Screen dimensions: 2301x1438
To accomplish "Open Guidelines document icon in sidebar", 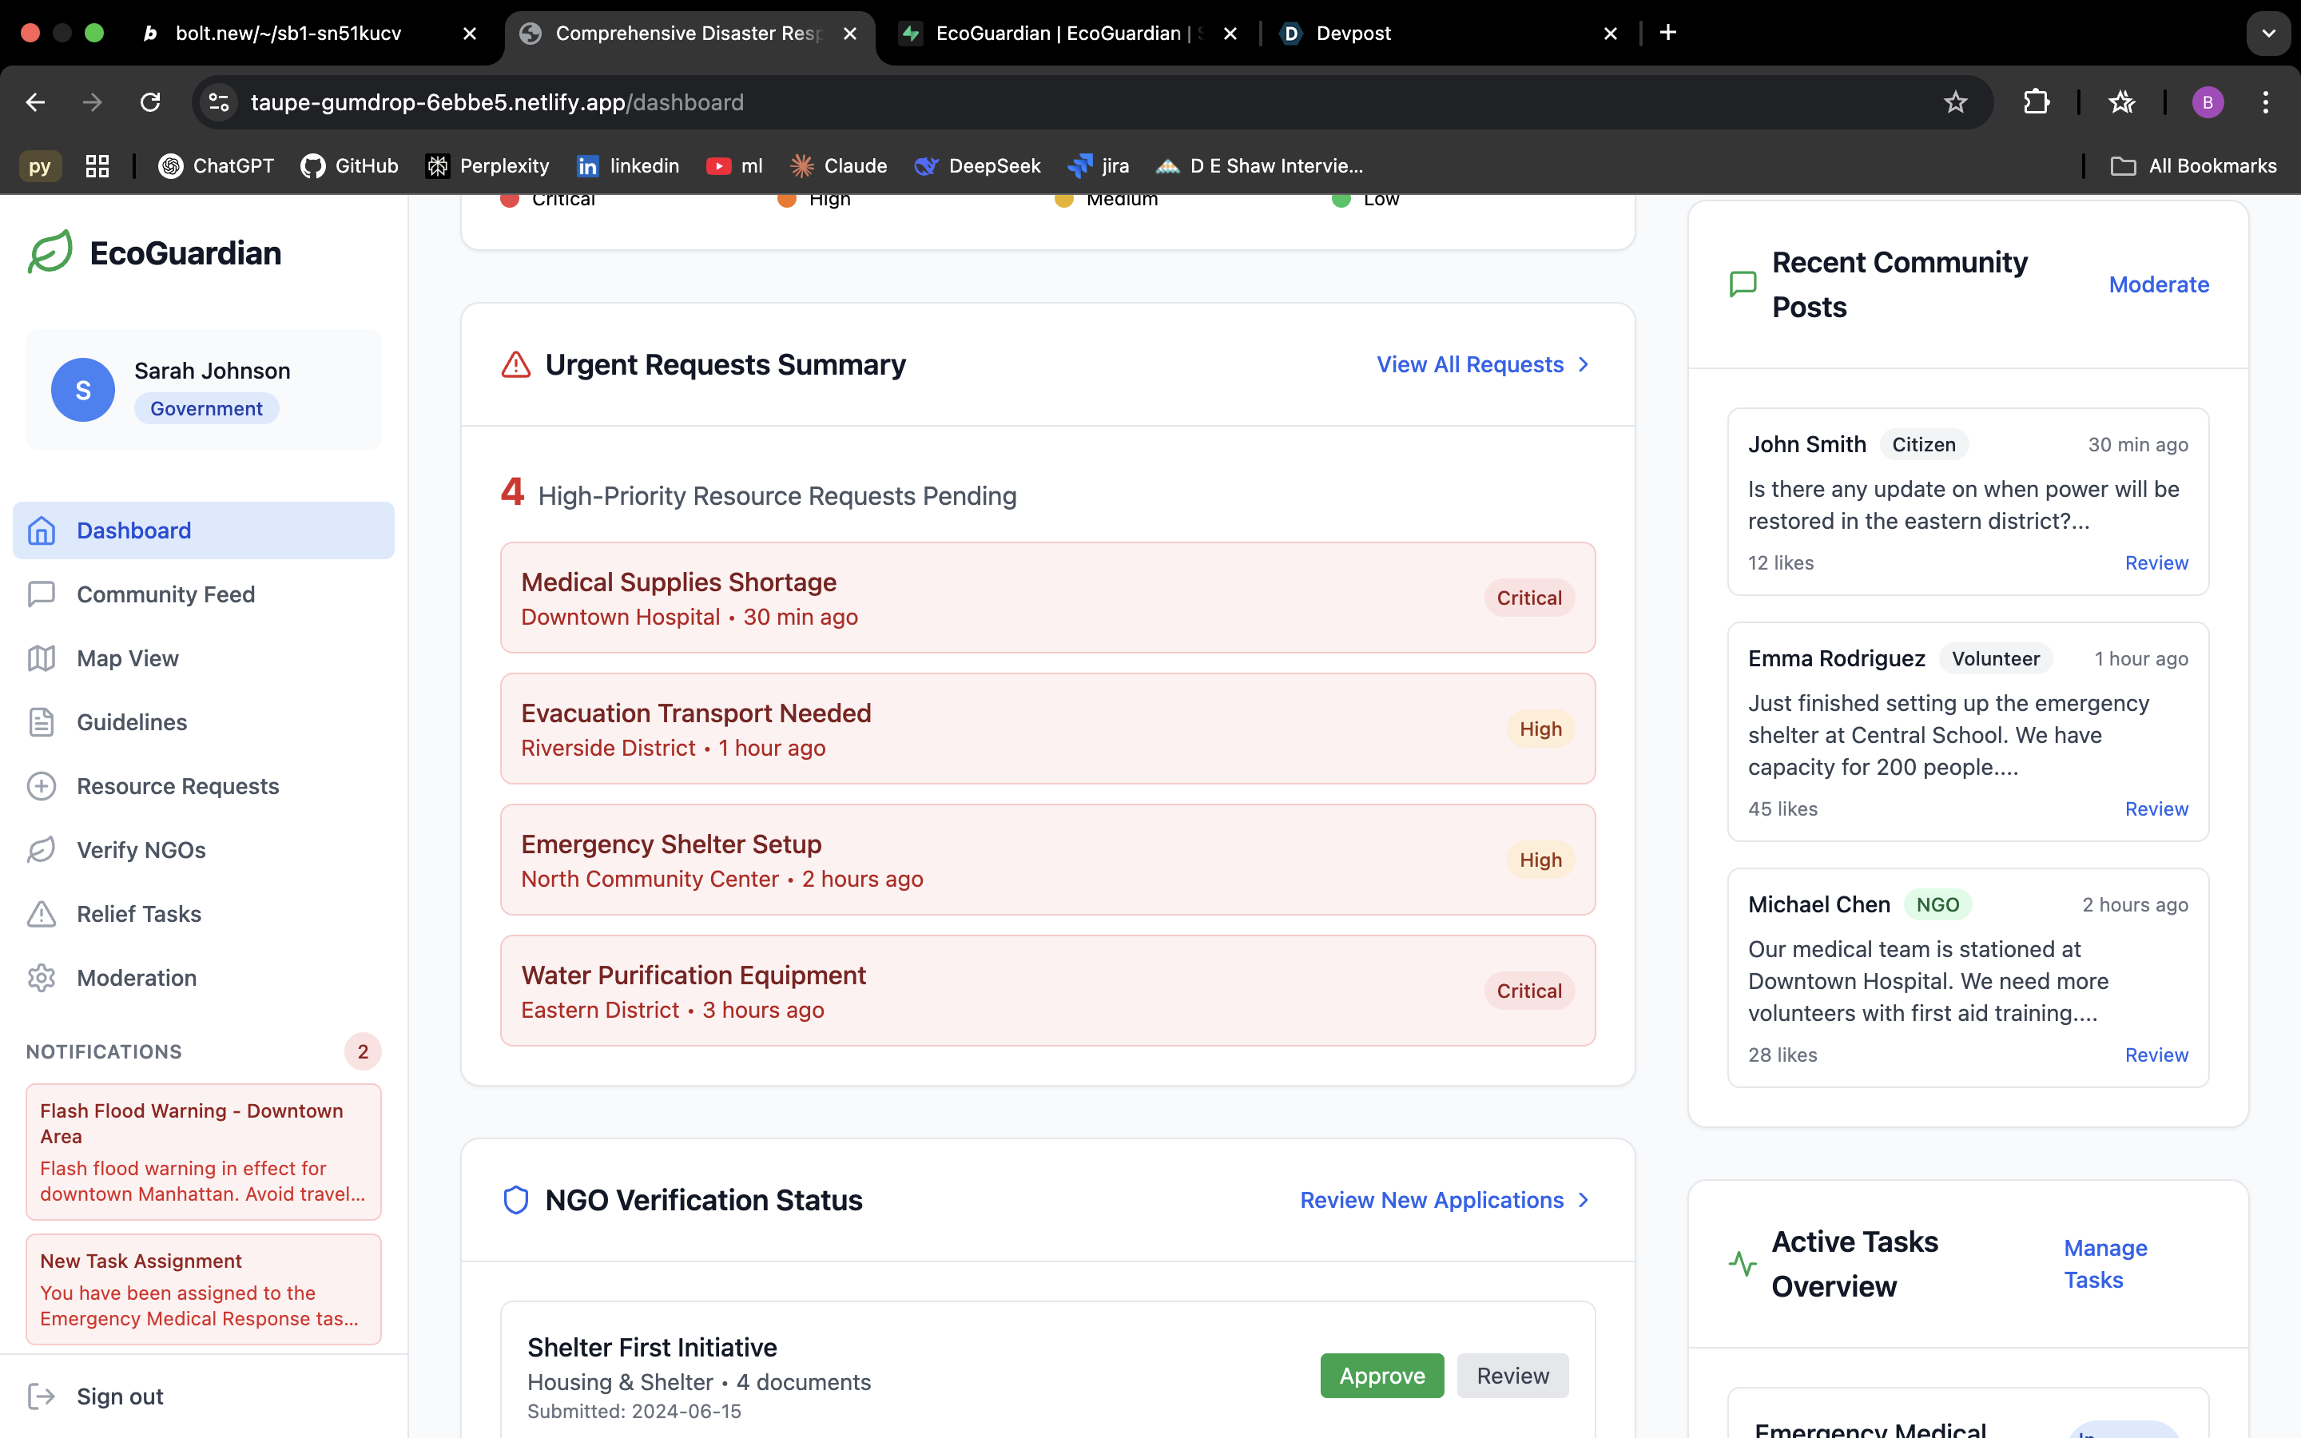I will click(x=42, y=722).
